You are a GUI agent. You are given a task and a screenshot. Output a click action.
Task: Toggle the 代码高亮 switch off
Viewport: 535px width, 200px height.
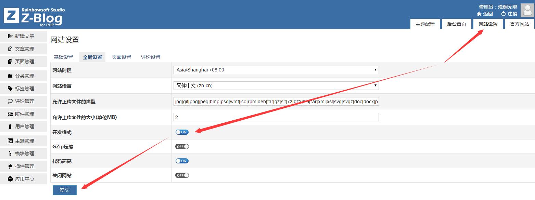coord(182,161)
